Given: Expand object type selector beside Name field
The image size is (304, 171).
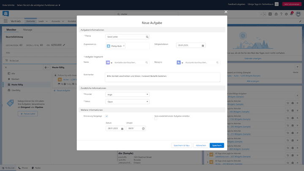Looking at the screenshot, I should tap(112, 62).
